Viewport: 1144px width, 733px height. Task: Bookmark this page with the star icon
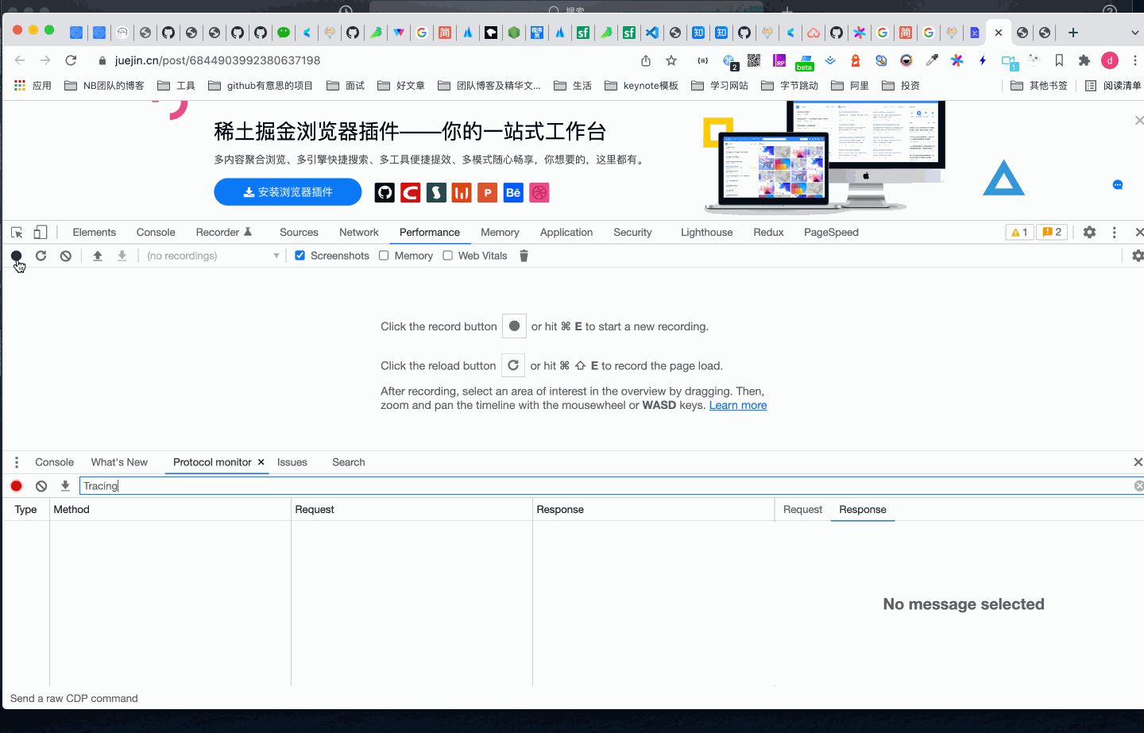coord(671,60)
